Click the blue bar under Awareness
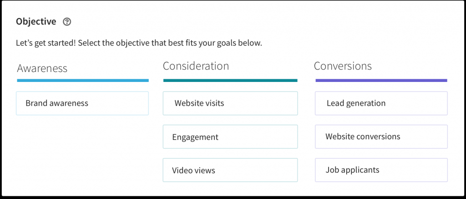The width and height of the screenshot is (466, 199). pyautogui.click(x=82, y=81)
